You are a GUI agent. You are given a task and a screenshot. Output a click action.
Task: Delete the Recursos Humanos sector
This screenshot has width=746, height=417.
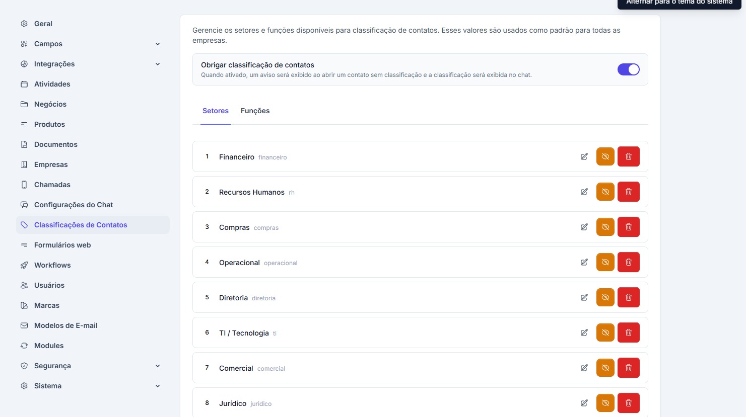[x=628, y=192]
